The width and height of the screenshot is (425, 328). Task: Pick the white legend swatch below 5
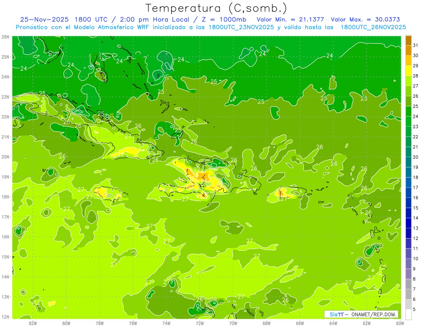point(408,315)
